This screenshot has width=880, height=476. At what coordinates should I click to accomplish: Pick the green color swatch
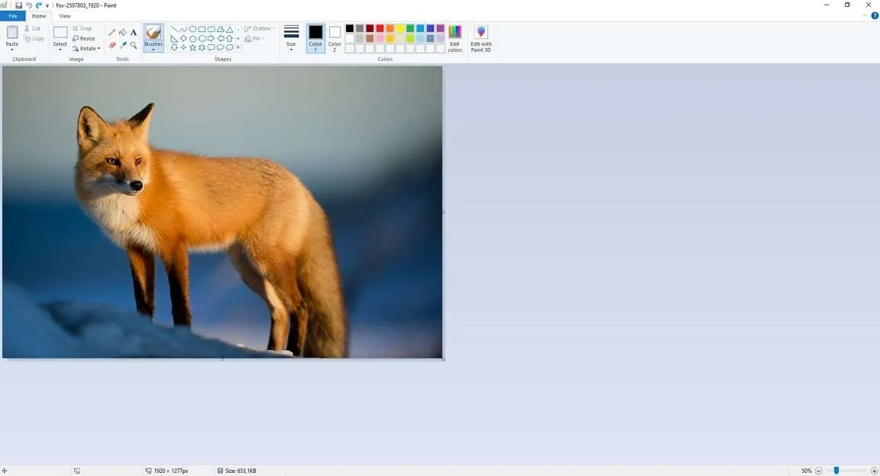point(410,28)
